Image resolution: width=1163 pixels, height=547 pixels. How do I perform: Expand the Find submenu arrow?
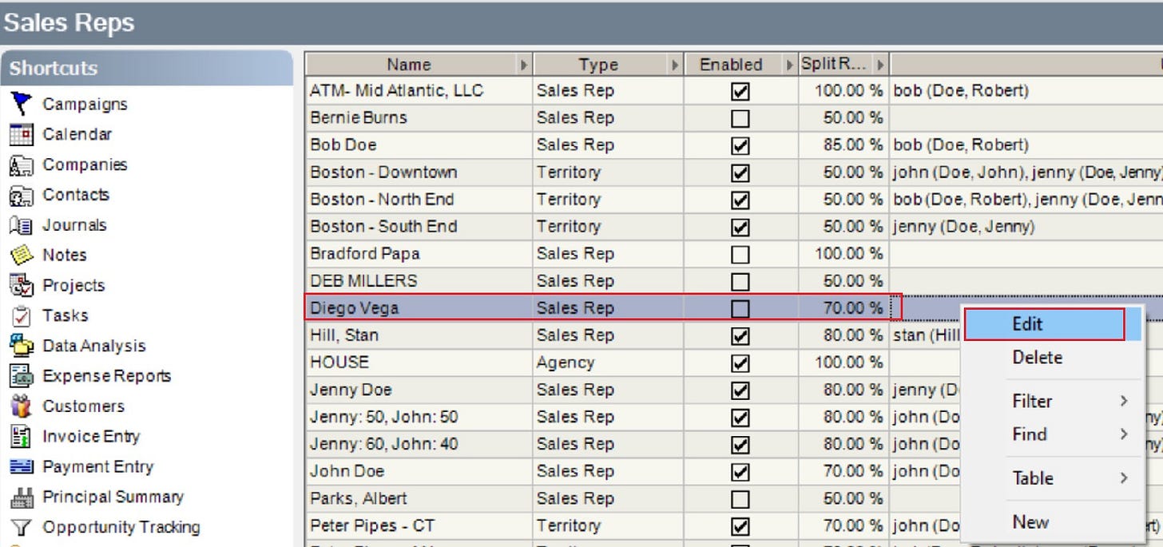[x=1124, y=434]
